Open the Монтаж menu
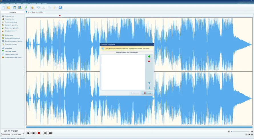The height and width of the screenshot is (139, 254). (x=13, y=3)
